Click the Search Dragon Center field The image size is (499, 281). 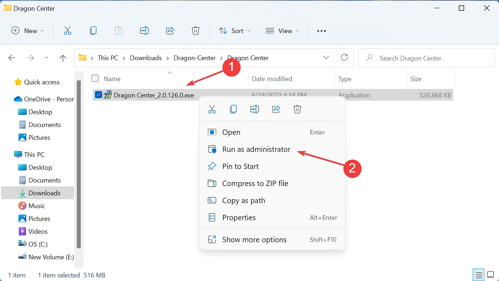tap(426, 58)
